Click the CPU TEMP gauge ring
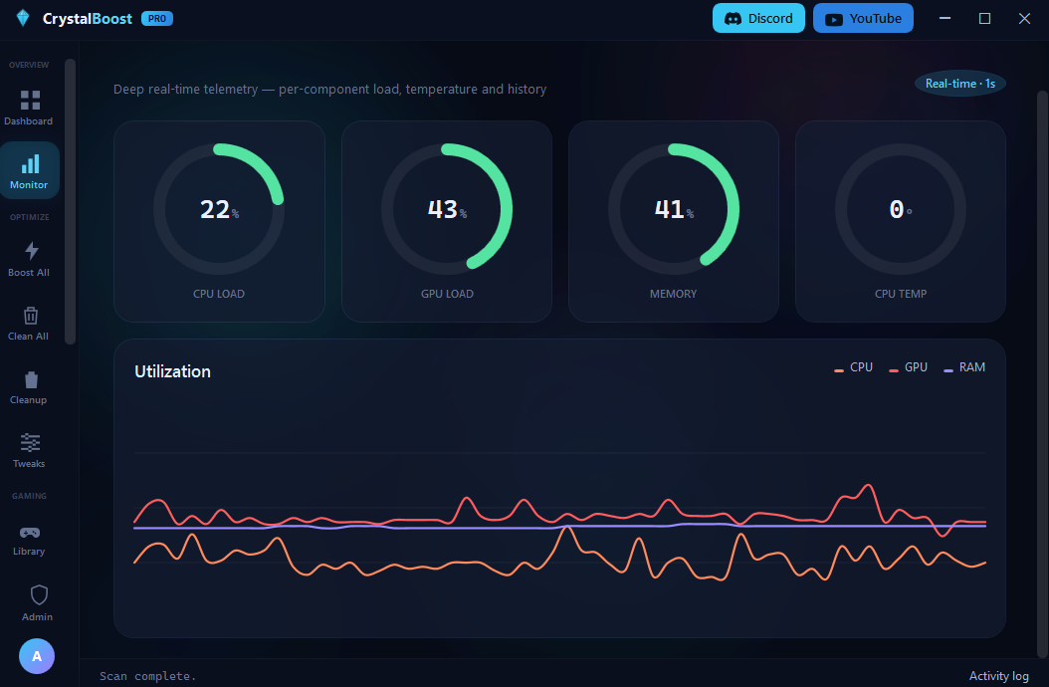 (x=901, y=209)
